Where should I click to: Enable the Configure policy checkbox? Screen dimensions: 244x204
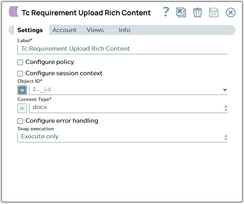pyautogui.click(x=20, y=62)
